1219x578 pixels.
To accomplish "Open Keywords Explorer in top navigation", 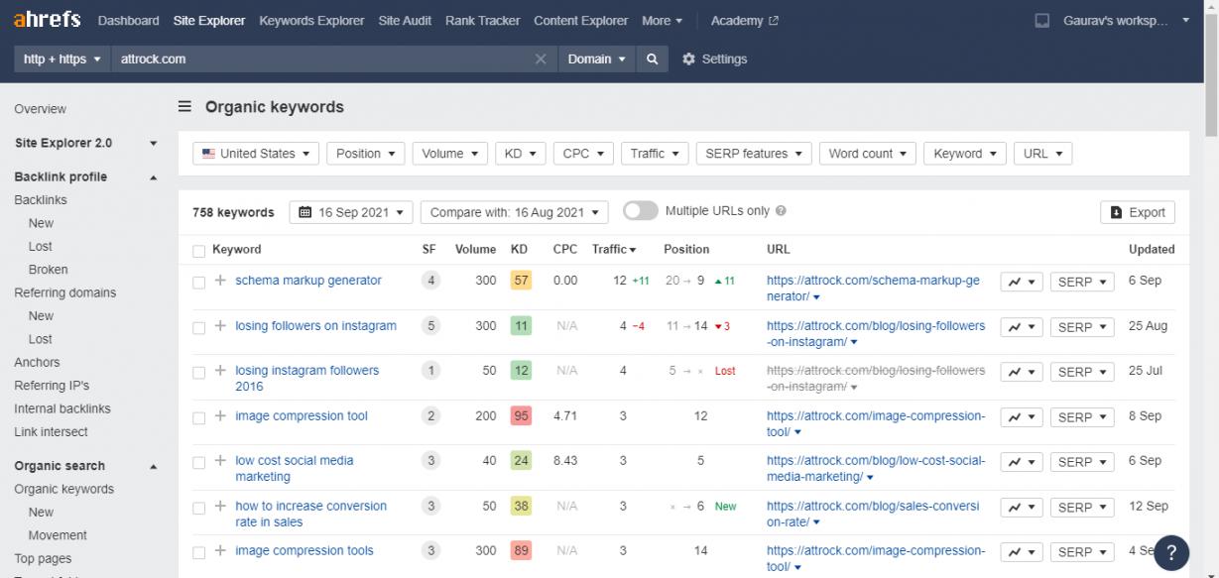I will [311, 21].
